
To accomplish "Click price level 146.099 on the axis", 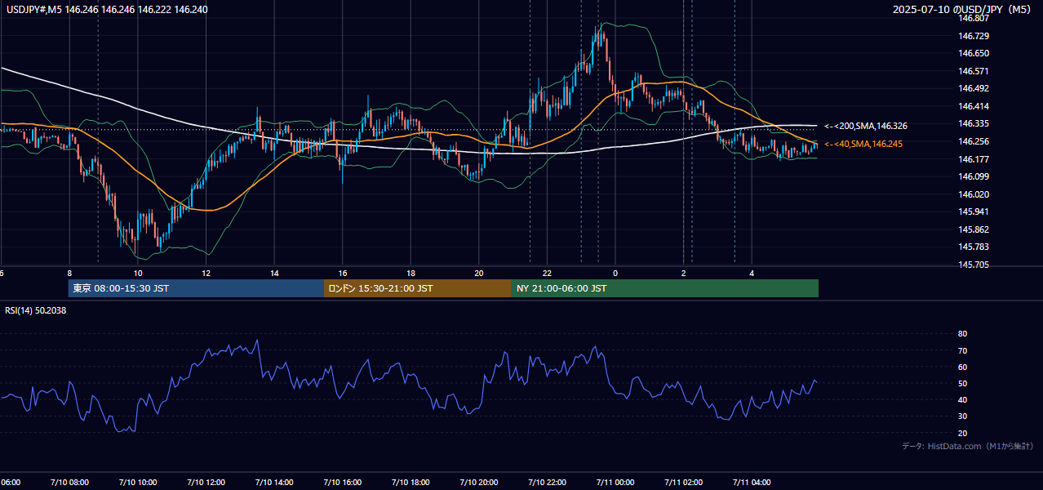I will point(973,176).
